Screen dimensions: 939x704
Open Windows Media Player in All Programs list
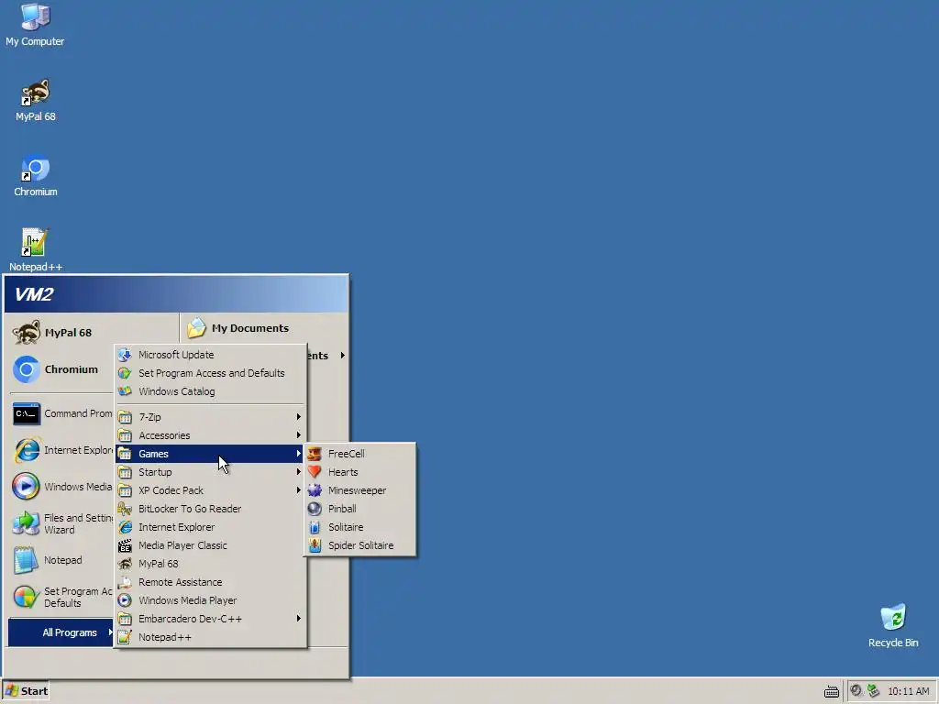pyautogui.click(x=211, y=600)
